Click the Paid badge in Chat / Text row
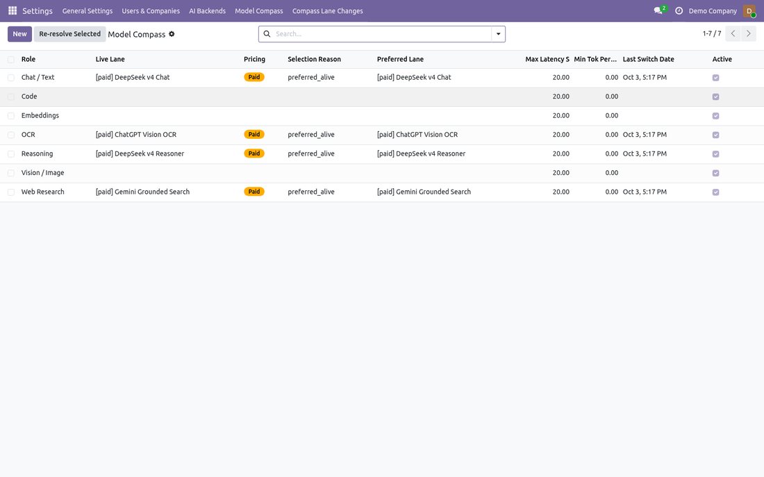 pos(254,77)
